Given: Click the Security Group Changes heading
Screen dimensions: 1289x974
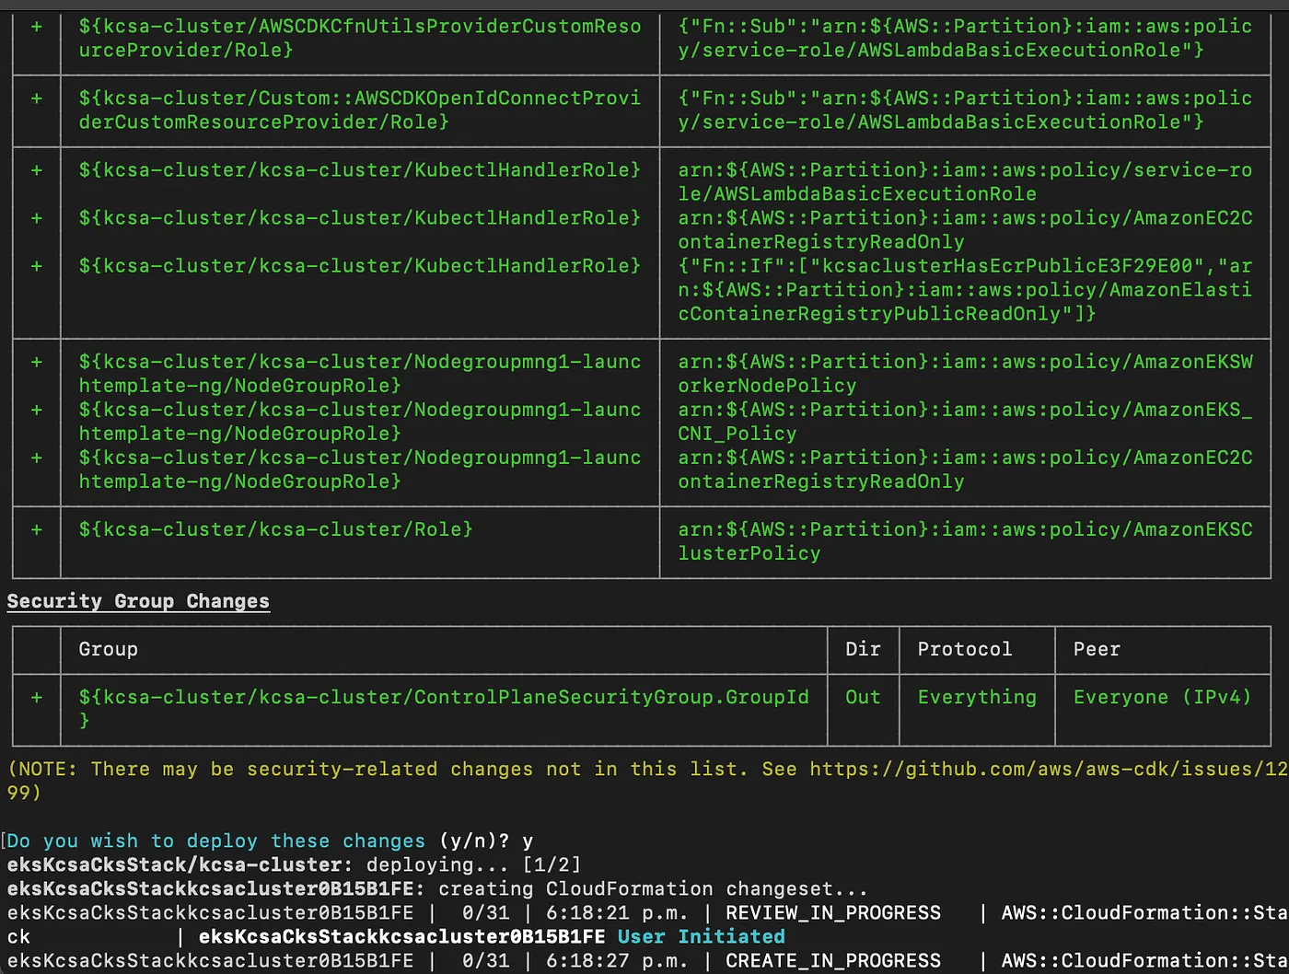Looking at the screenshot, I should pyautogui.click(x=138, y=601).
